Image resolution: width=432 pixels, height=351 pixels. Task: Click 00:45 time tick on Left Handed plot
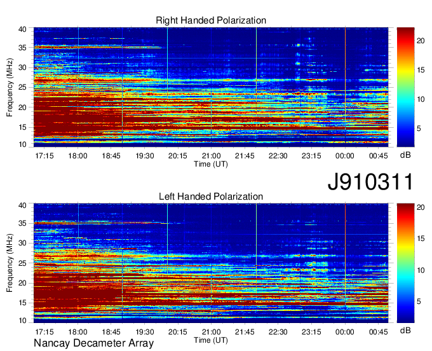click(x=378, y=332)
